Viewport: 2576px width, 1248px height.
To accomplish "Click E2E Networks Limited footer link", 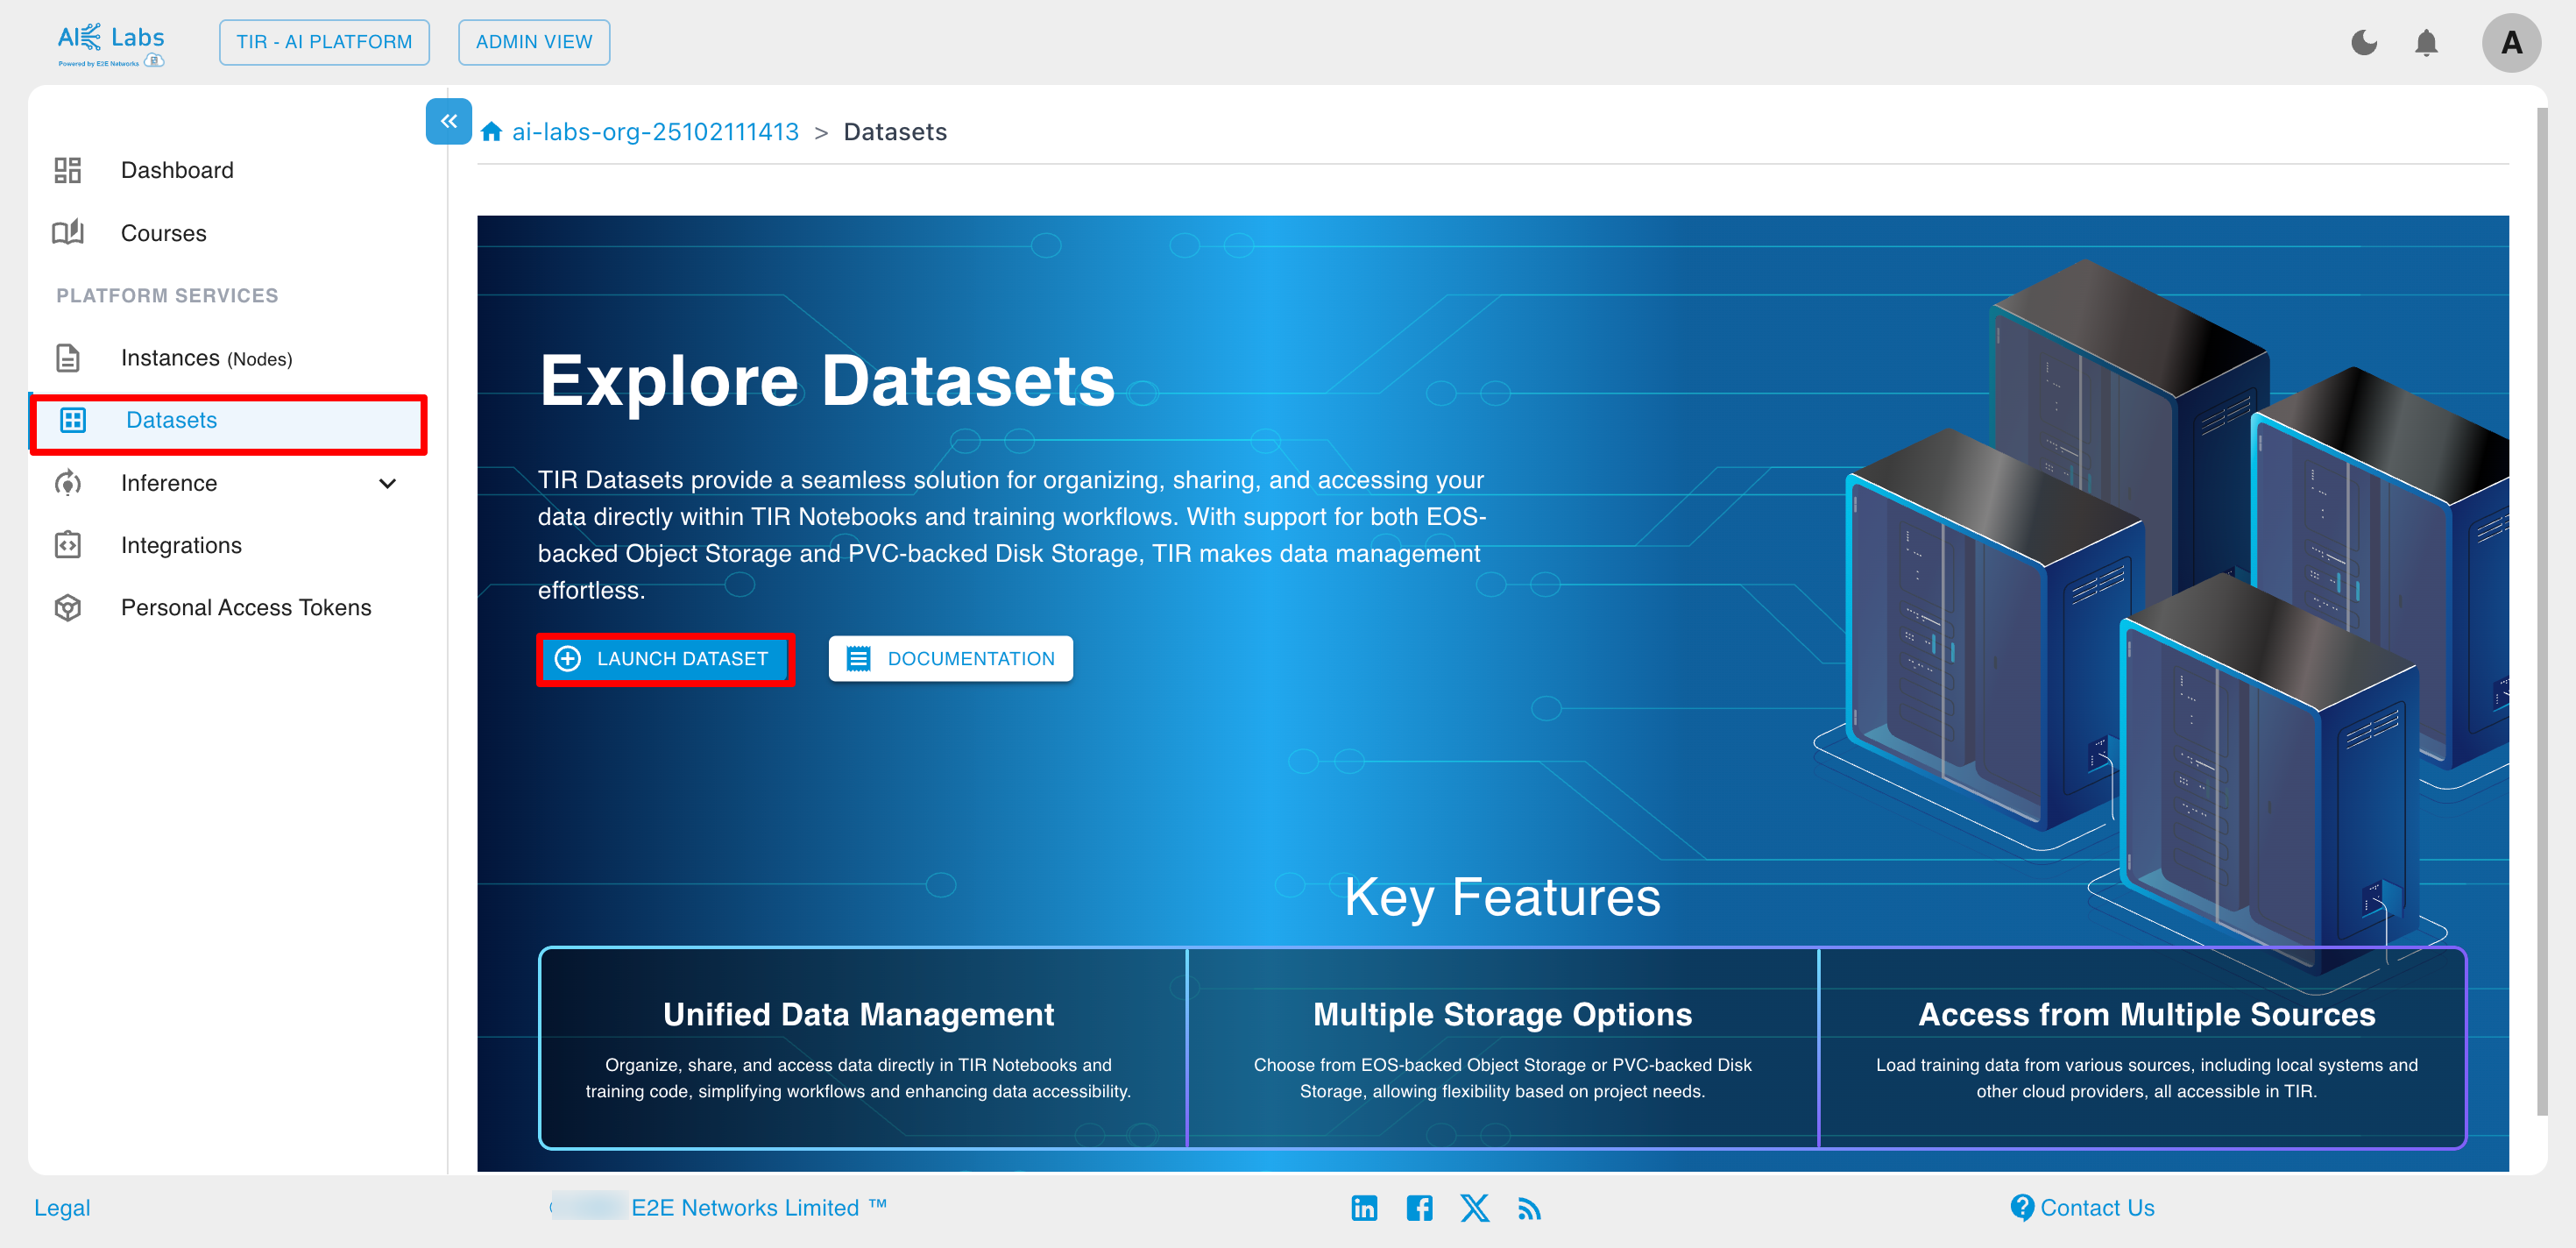I will pos(758,1208).
